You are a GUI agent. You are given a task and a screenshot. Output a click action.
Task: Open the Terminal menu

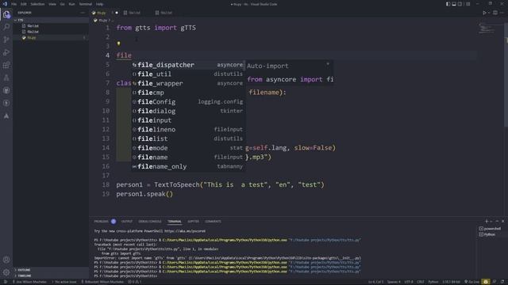click(x=86, y=4)
